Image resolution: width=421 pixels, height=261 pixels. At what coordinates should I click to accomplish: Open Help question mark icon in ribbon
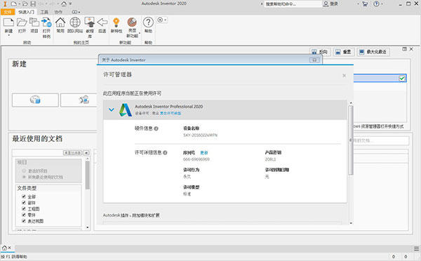[x=148, y=22]
